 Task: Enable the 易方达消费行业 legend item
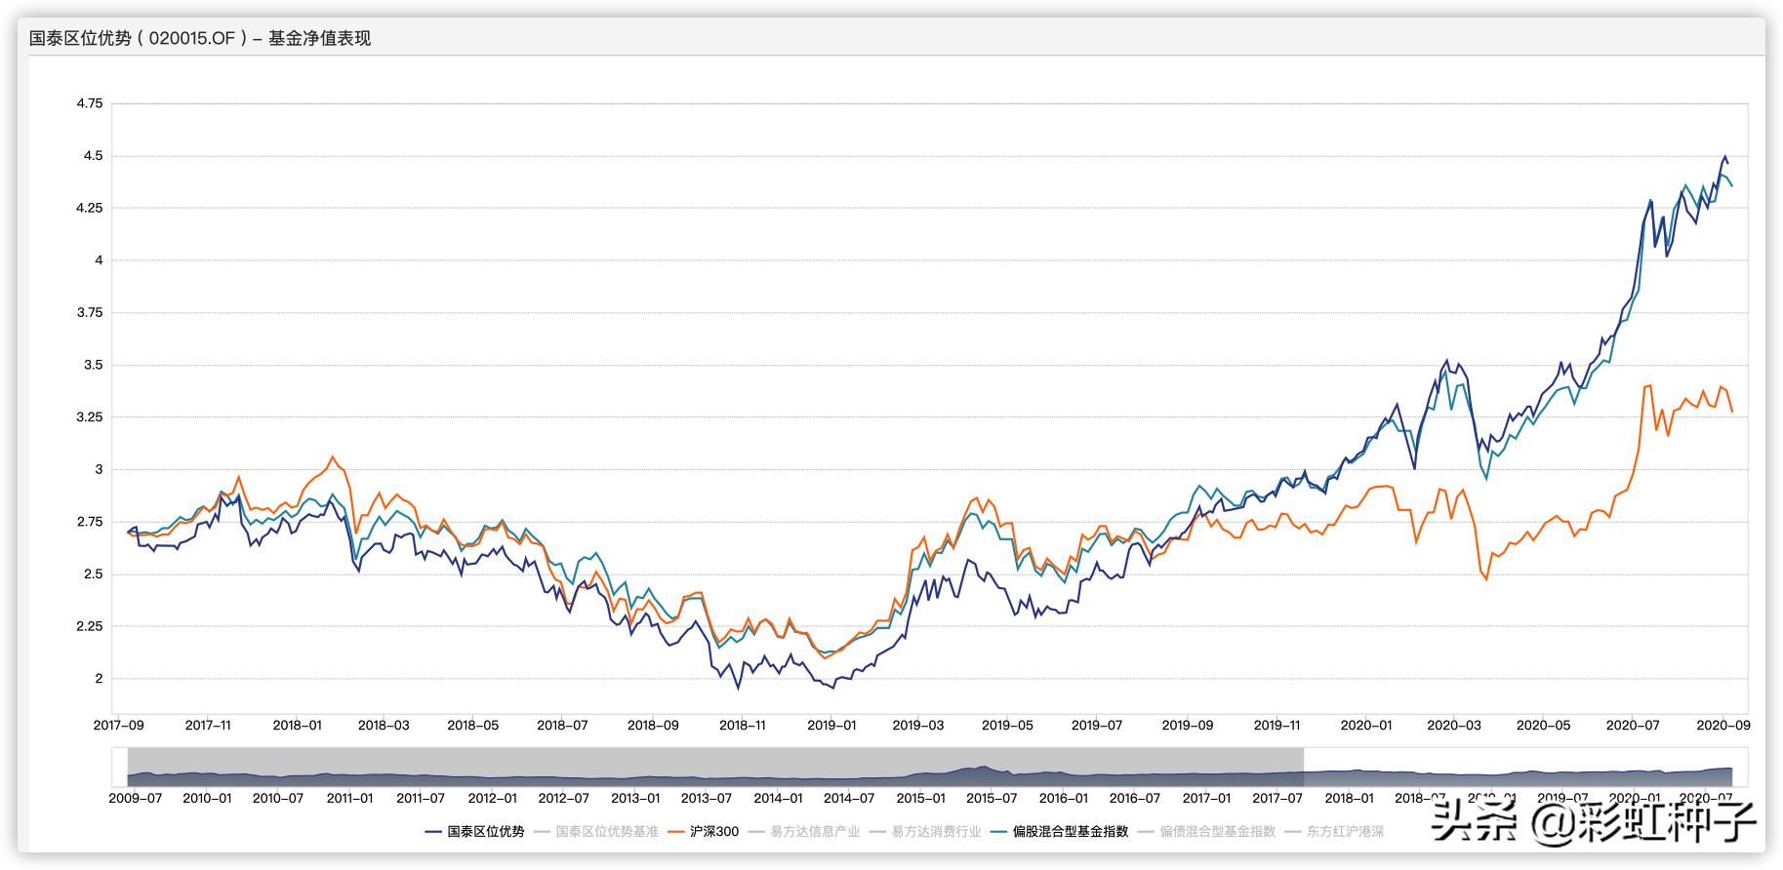pyautogui.click(x=925, y=832)
